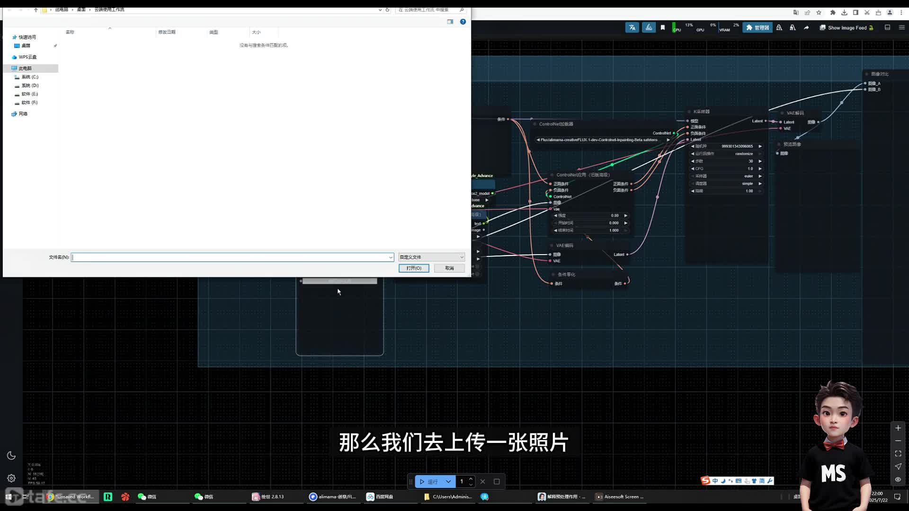Screen dimensions: 909x511
Task: Click the cancel X icon next to run
Action: tap(482, 482)
